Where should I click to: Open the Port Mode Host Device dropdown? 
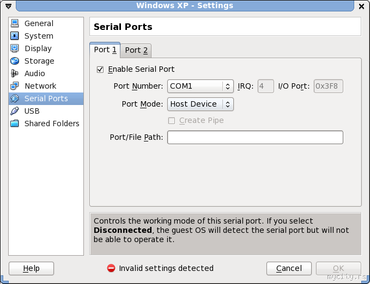pos(201,104)
